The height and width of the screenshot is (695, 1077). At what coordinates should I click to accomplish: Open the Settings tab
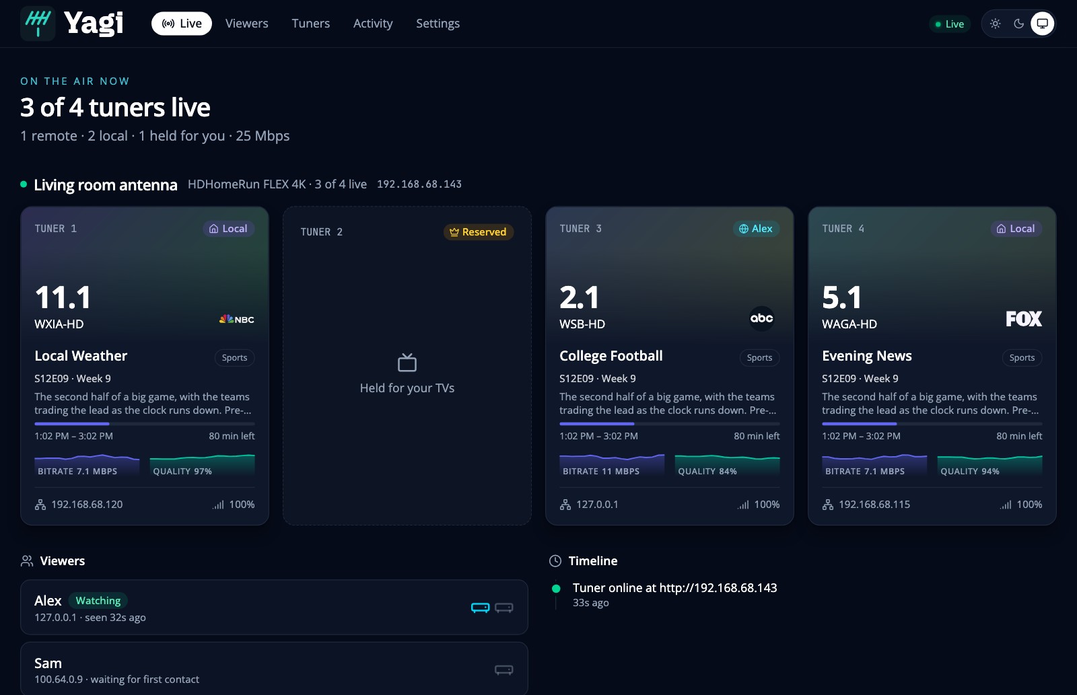[x=438, y=24]
